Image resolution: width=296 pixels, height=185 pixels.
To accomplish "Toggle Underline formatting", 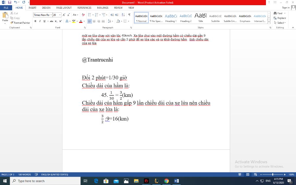I will click(44, 21).
